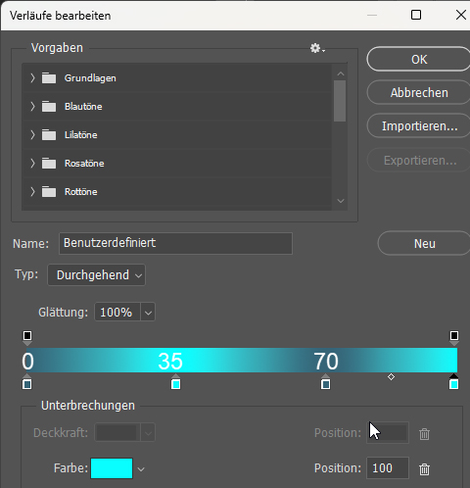Delete color stop with lower trash icon
The image size is (470, 488).
[x=424, y=468]
